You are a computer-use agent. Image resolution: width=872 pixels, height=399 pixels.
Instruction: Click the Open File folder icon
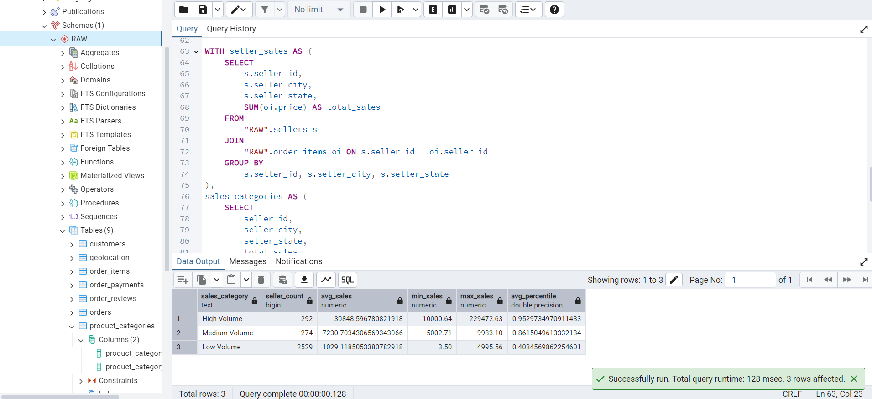tap(184, 10)
